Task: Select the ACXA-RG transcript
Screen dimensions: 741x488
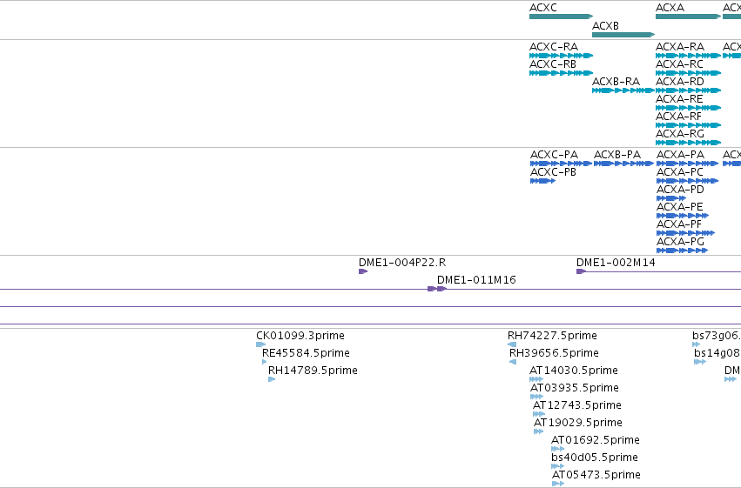Action: (688, 143)
